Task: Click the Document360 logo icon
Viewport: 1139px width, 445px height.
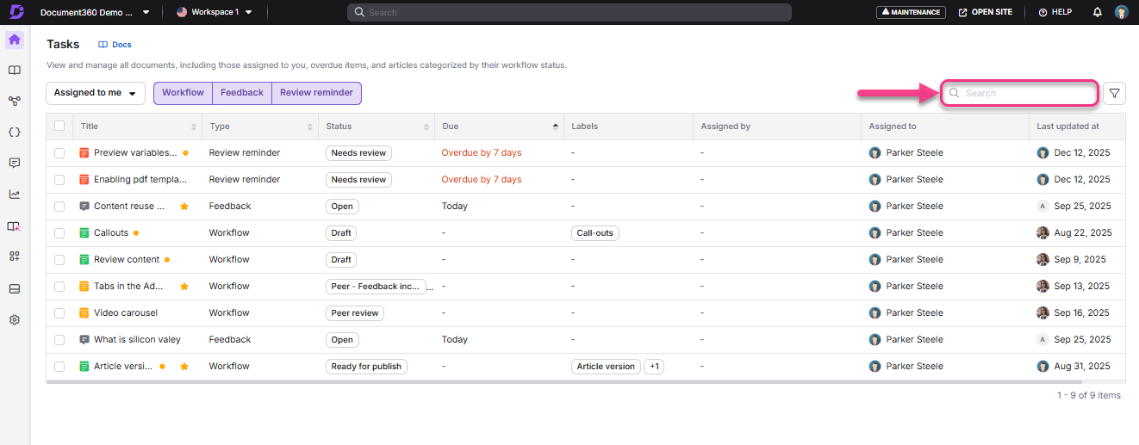Action: coord(15,12)
